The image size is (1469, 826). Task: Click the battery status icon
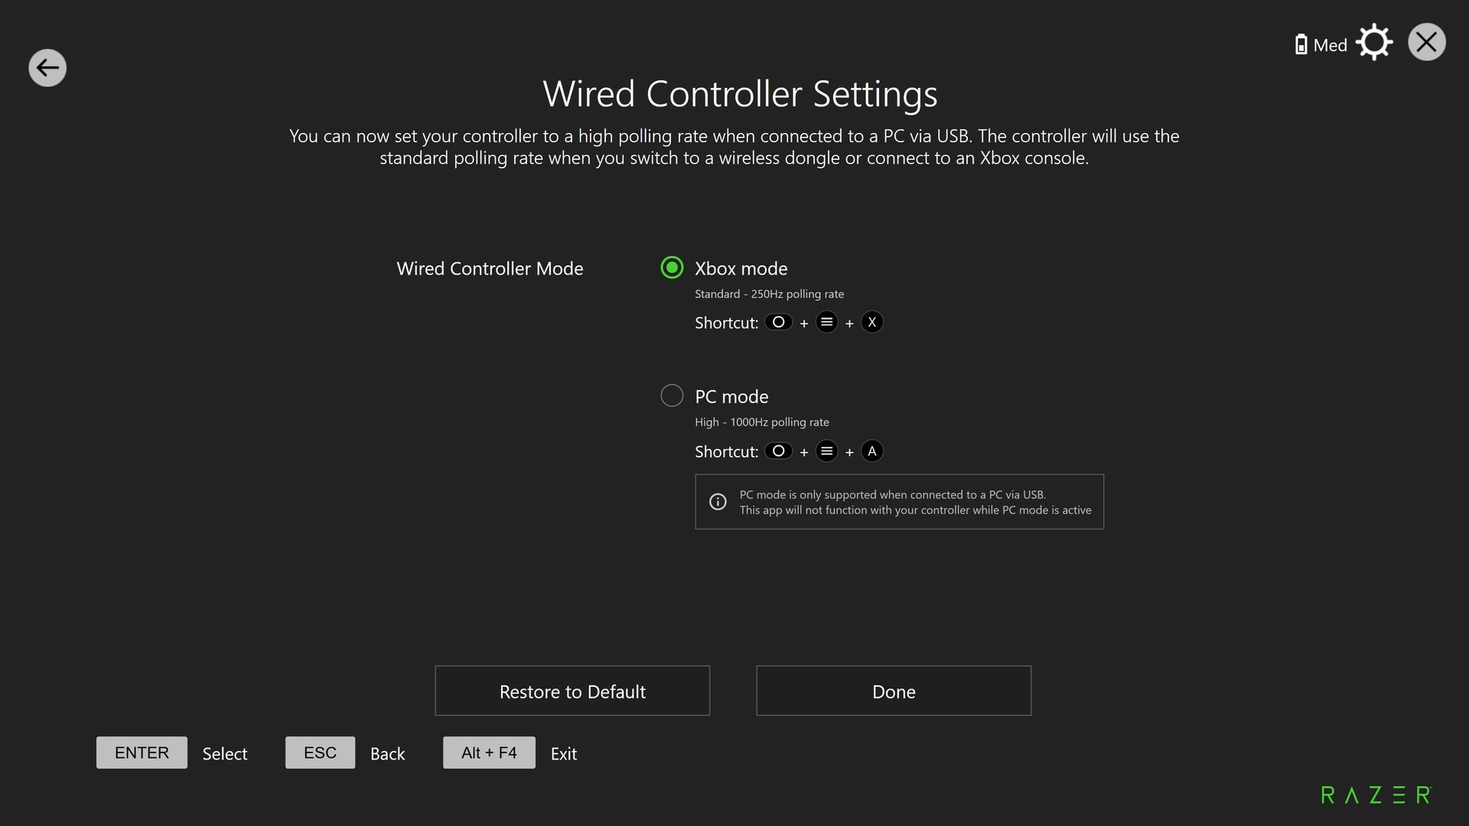[x=1301, y=45]
